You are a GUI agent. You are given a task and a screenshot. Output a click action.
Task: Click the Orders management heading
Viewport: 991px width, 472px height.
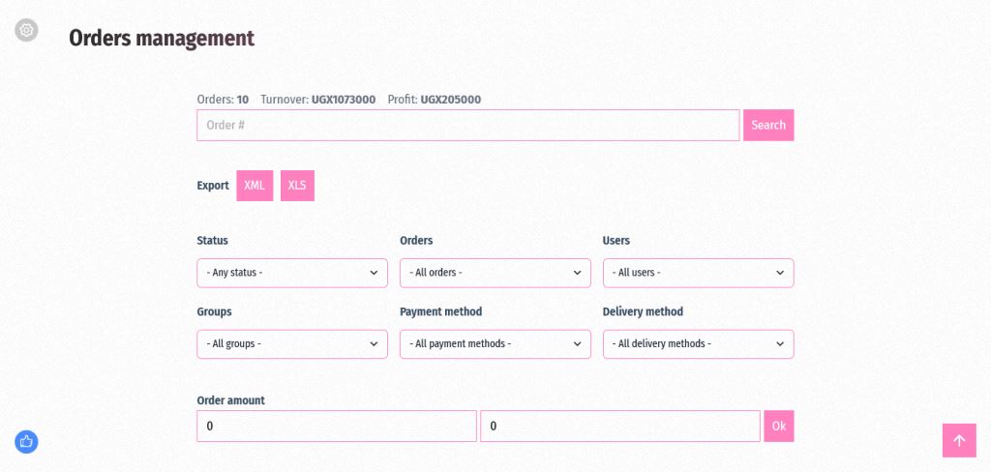pyautogui.click(x=162, y=39)
